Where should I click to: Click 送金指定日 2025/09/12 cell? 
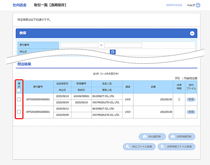(62, 109)
